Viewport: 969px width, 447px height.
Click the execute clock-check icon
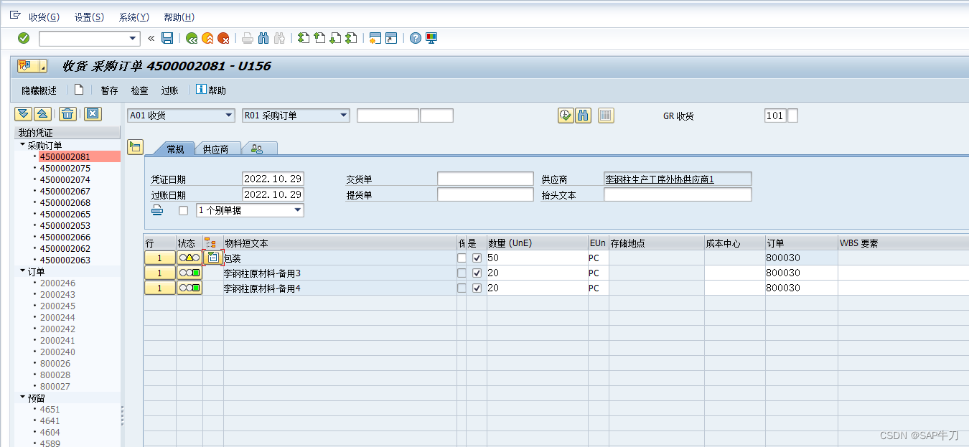(566, 116)
